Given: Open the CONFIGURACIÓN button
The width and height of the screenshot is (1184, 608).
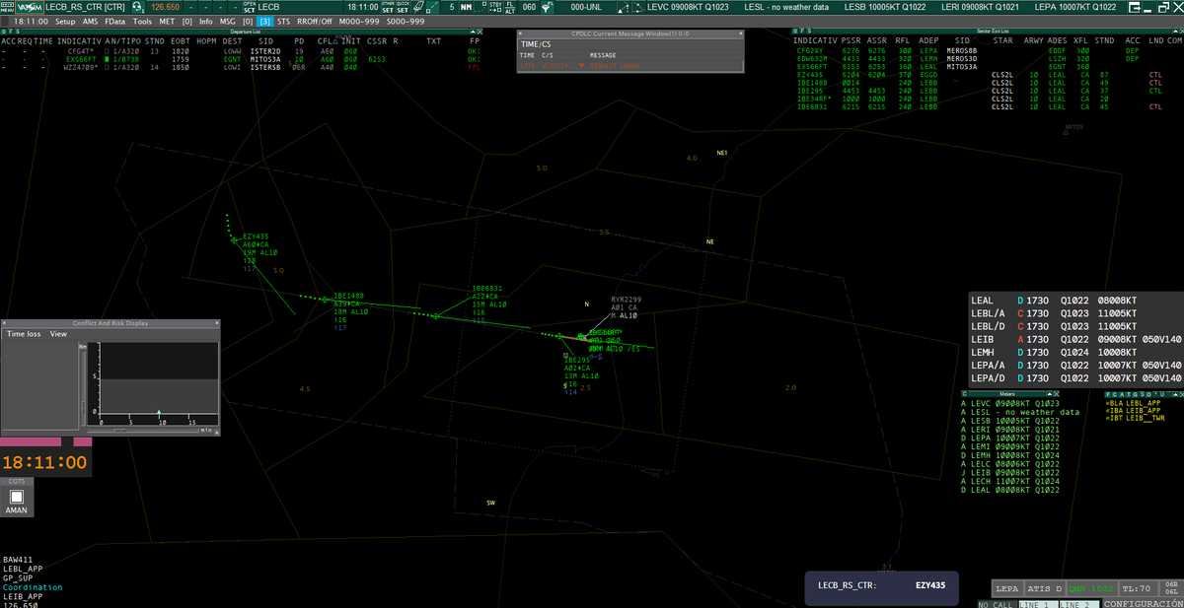Looking at the screenshot, I should pos(1143,603).
